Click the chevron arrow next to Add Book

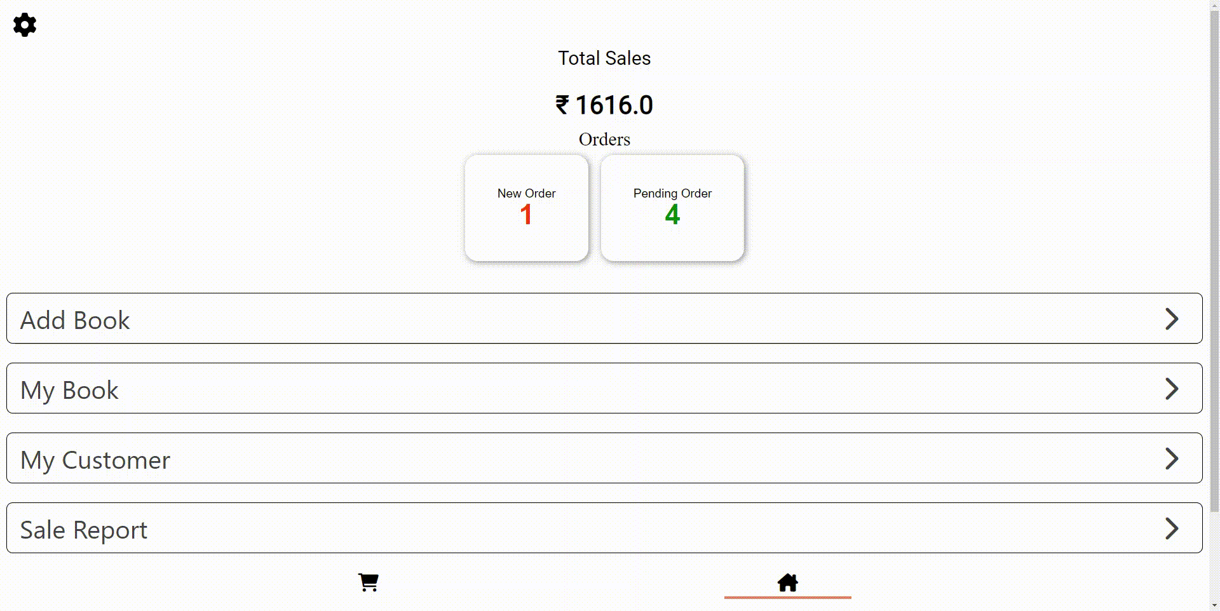1172,319
